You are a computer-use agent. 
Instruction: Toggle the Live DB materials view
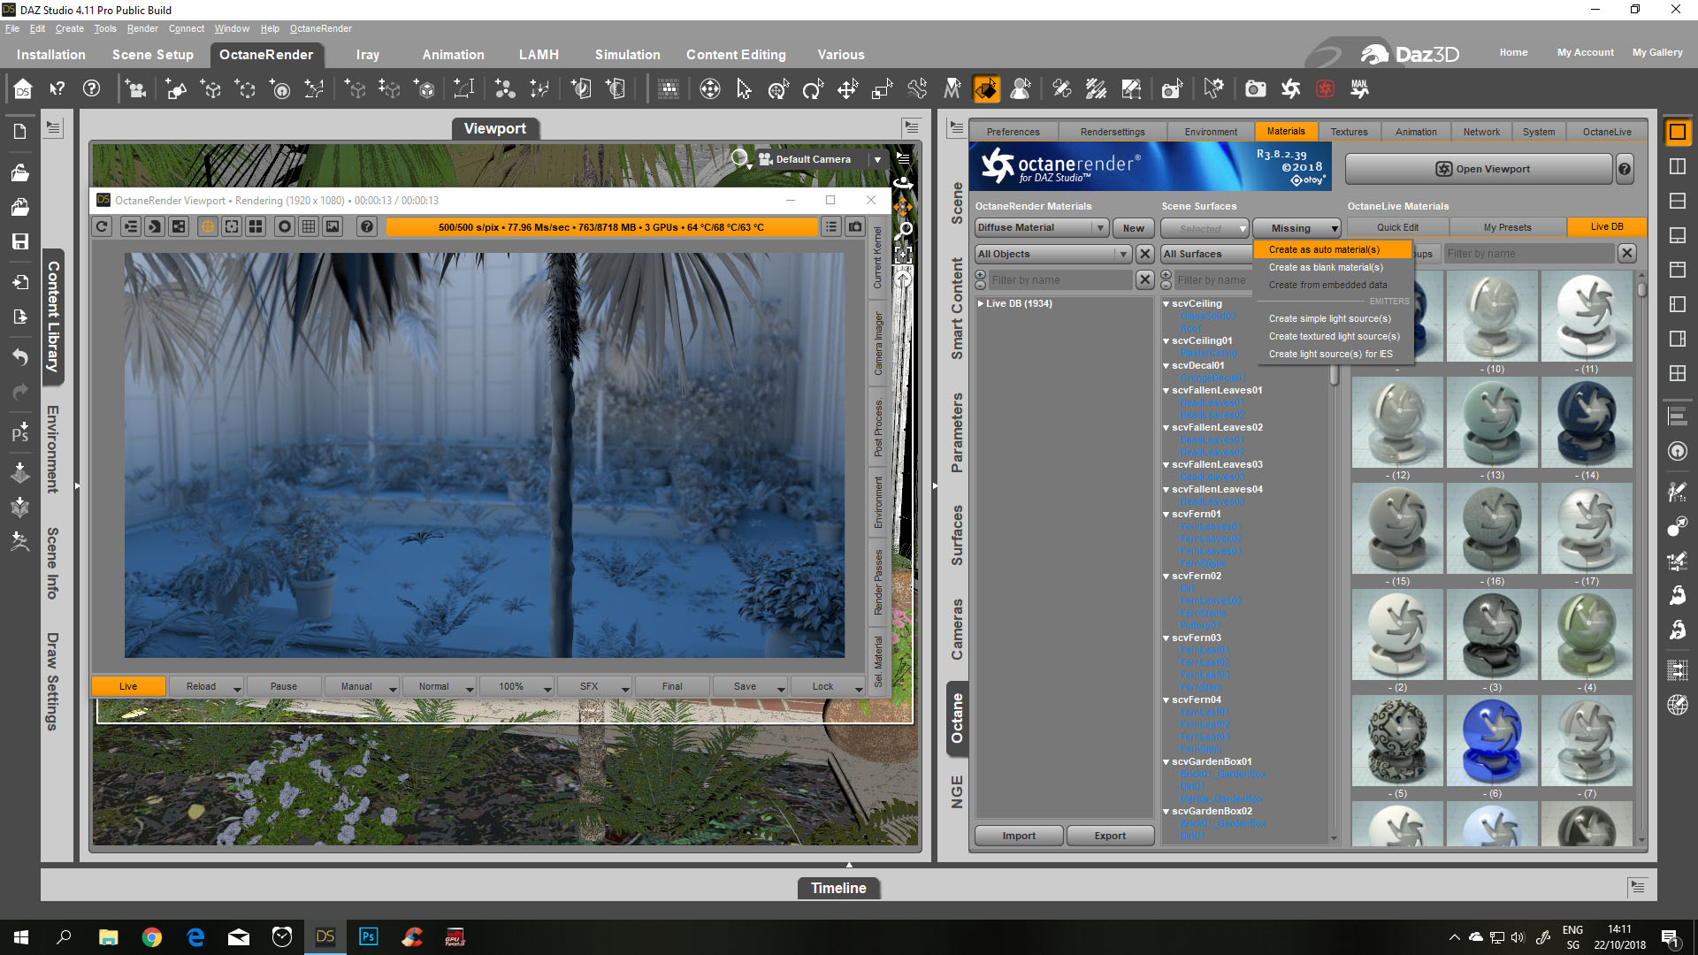1606,227
